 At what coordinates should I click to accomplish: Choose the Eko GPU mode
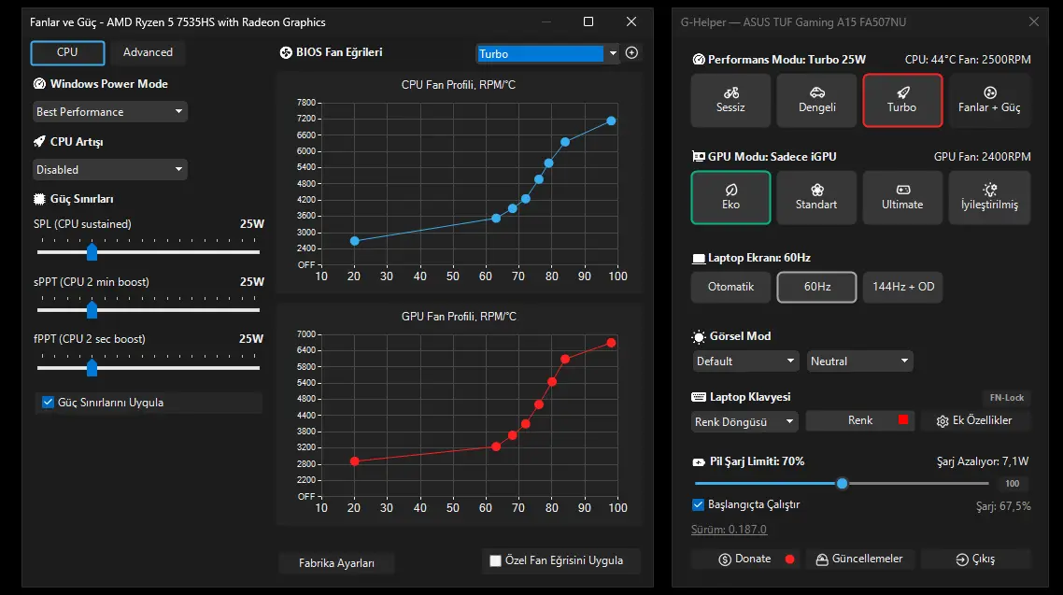[730, 197]
